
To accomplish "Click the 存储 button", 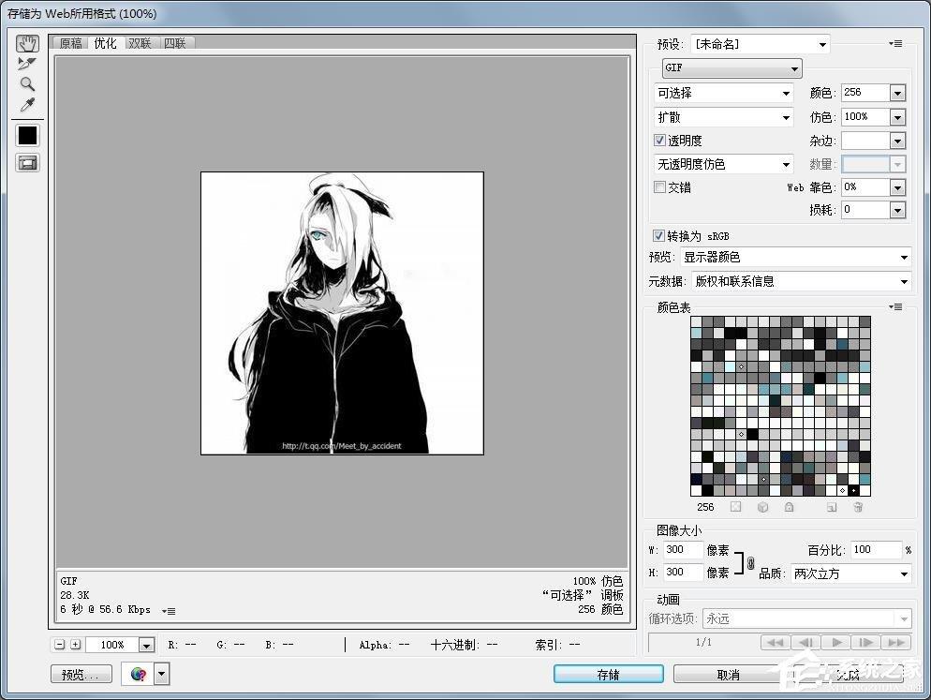I will (608, 674).
